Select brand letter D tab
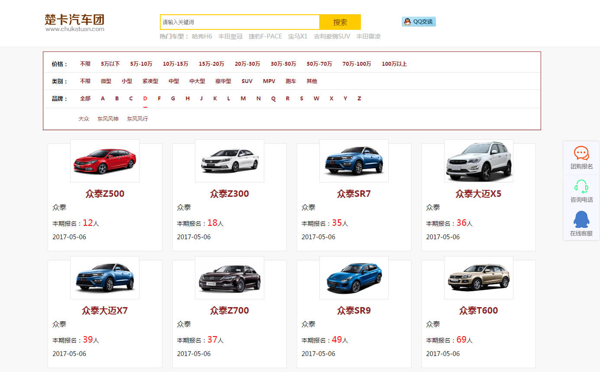The width and height of the screenshot is (600, 372). (145, 99)
